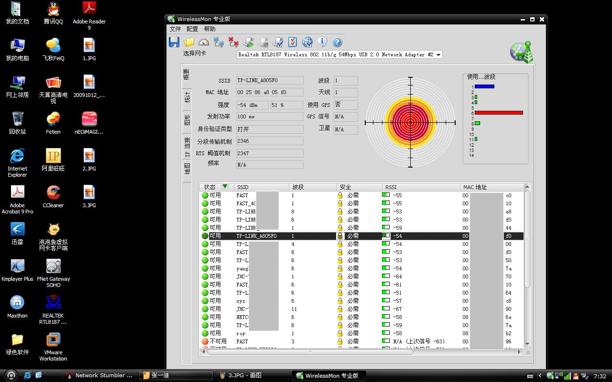Expand the 选择网卡 adapter dropdown
612x382 pixels.
438,54
